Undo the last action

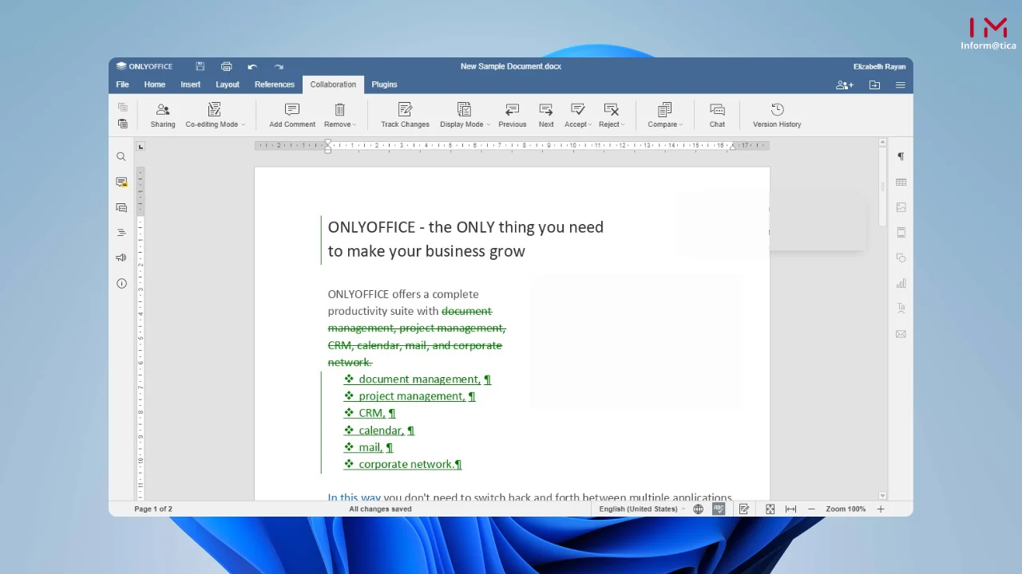[252, 66]
